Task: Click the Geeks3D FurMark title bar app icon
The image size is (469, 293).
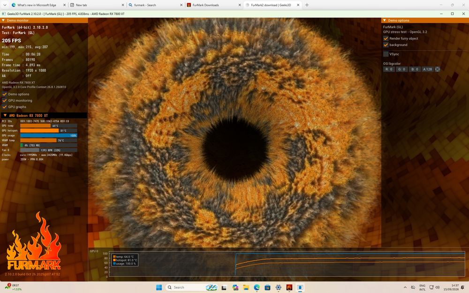Action: point(4,14)
